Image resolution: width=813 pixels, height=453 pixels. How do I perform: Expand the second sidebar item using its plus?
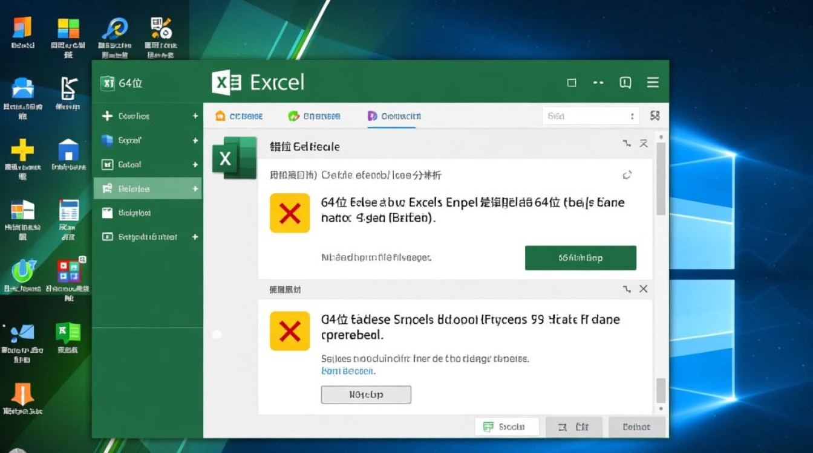195,140
